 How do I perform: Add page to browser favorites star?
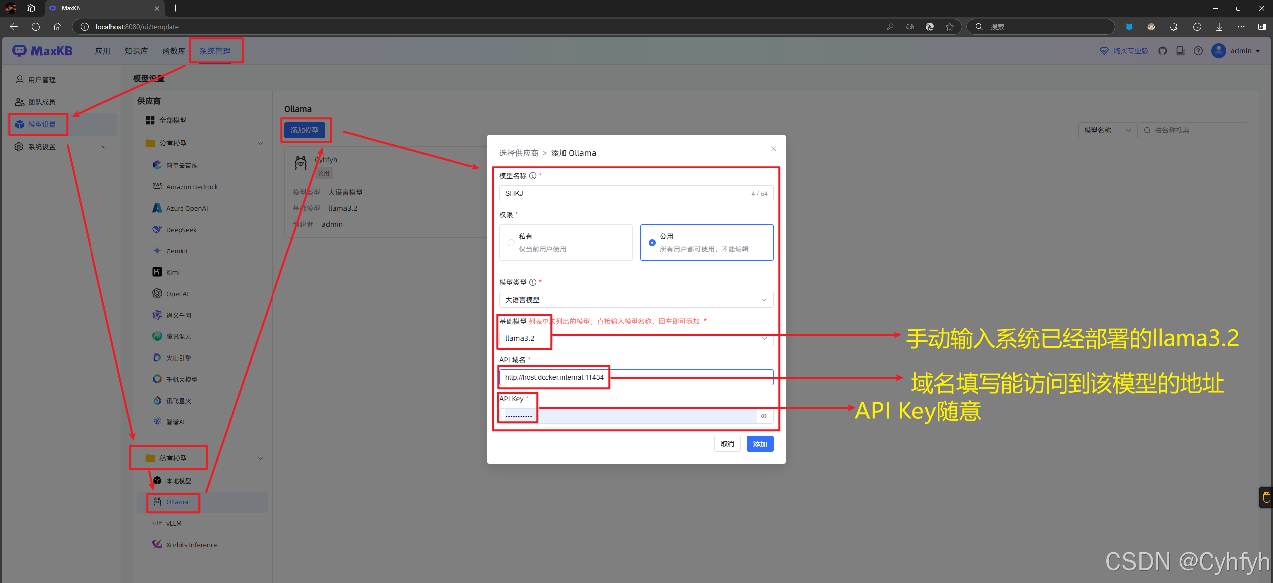click(x=950, y=27)
